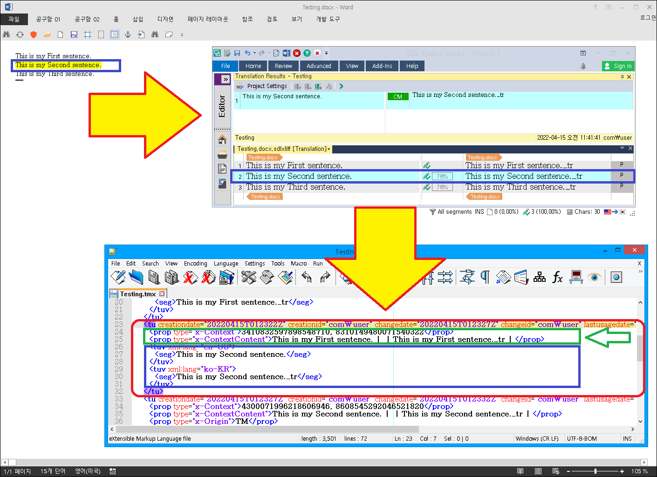657x477 pixels.
Task: Select the Testing.tmx tab in Notepad++
Action: click(138, 294)
